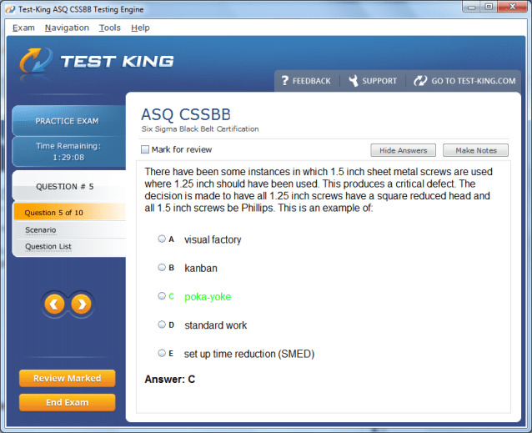Click the question text paragraph
Viewport: 532px width, 433px height.
pyautogui.click(x=319, y=189)
